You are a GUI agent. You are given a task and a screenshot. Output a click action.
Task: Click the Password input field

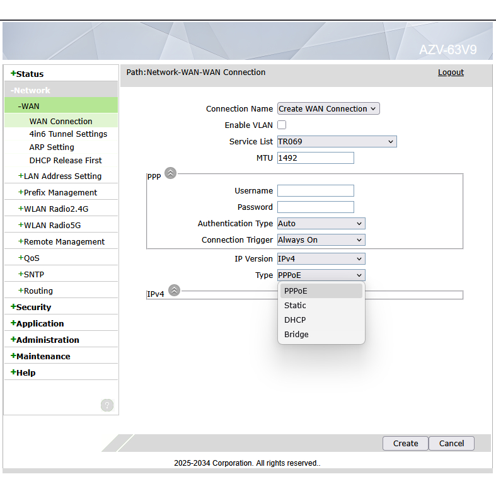click(315, 207)
